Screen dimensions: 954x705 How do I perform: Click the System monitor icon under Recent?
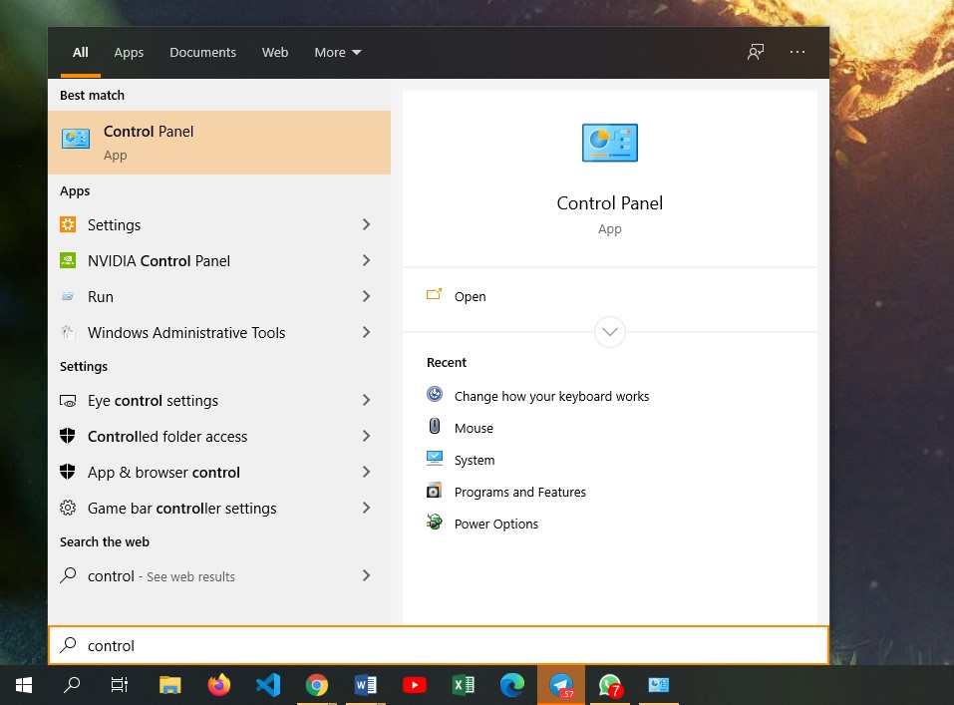435,458
